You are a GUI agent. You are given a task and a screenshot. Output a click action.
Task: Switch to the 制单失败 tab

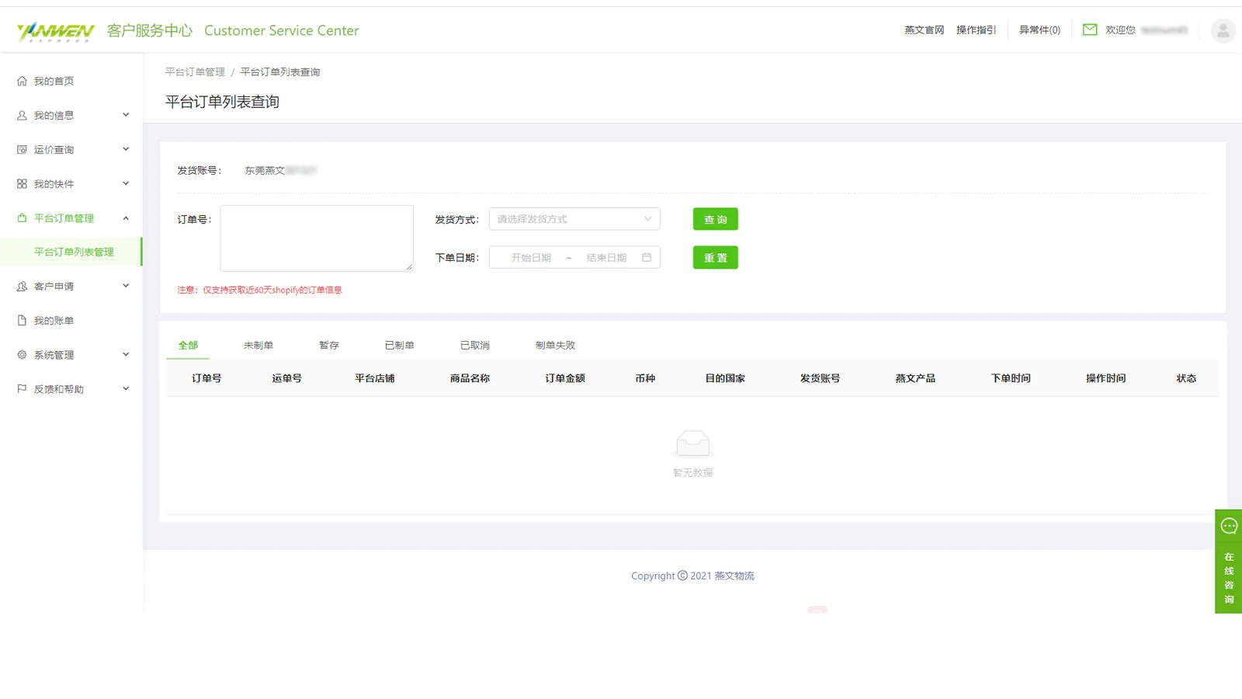click(x=556, y=346)
